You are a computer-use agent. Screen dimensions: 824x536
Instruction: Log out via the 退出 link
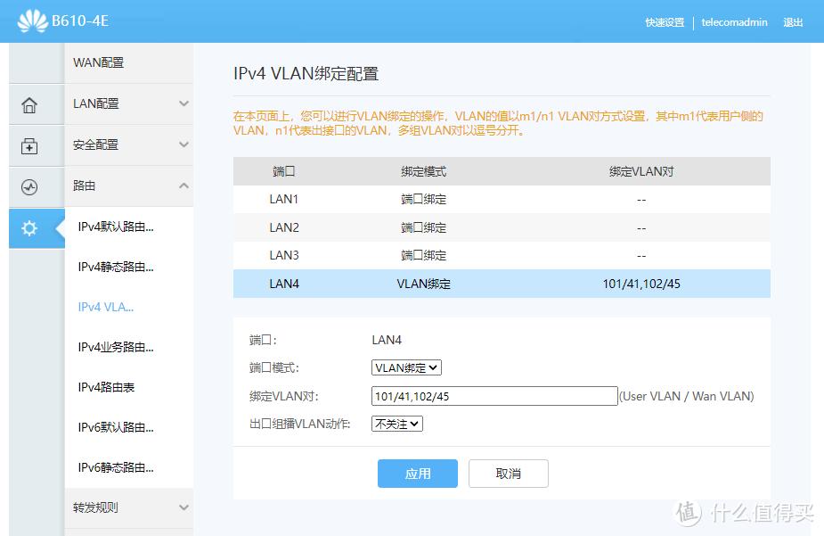point(792,22)
